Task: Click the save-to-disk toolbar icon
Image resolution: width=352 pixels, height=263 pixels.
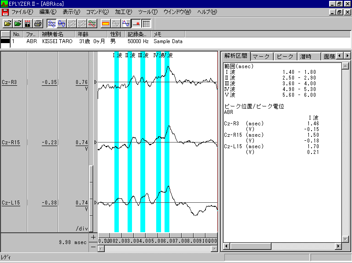Action: tap(28, 23)
